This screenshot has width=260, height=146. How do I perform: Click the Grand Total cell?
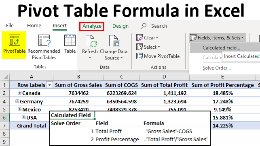tap(32, 126)
